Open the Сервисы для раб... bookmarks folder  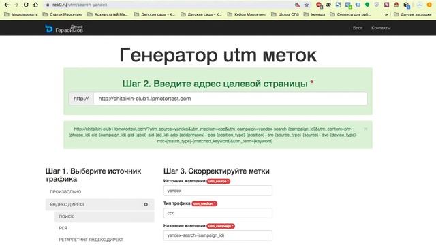(x=350, y=14)
